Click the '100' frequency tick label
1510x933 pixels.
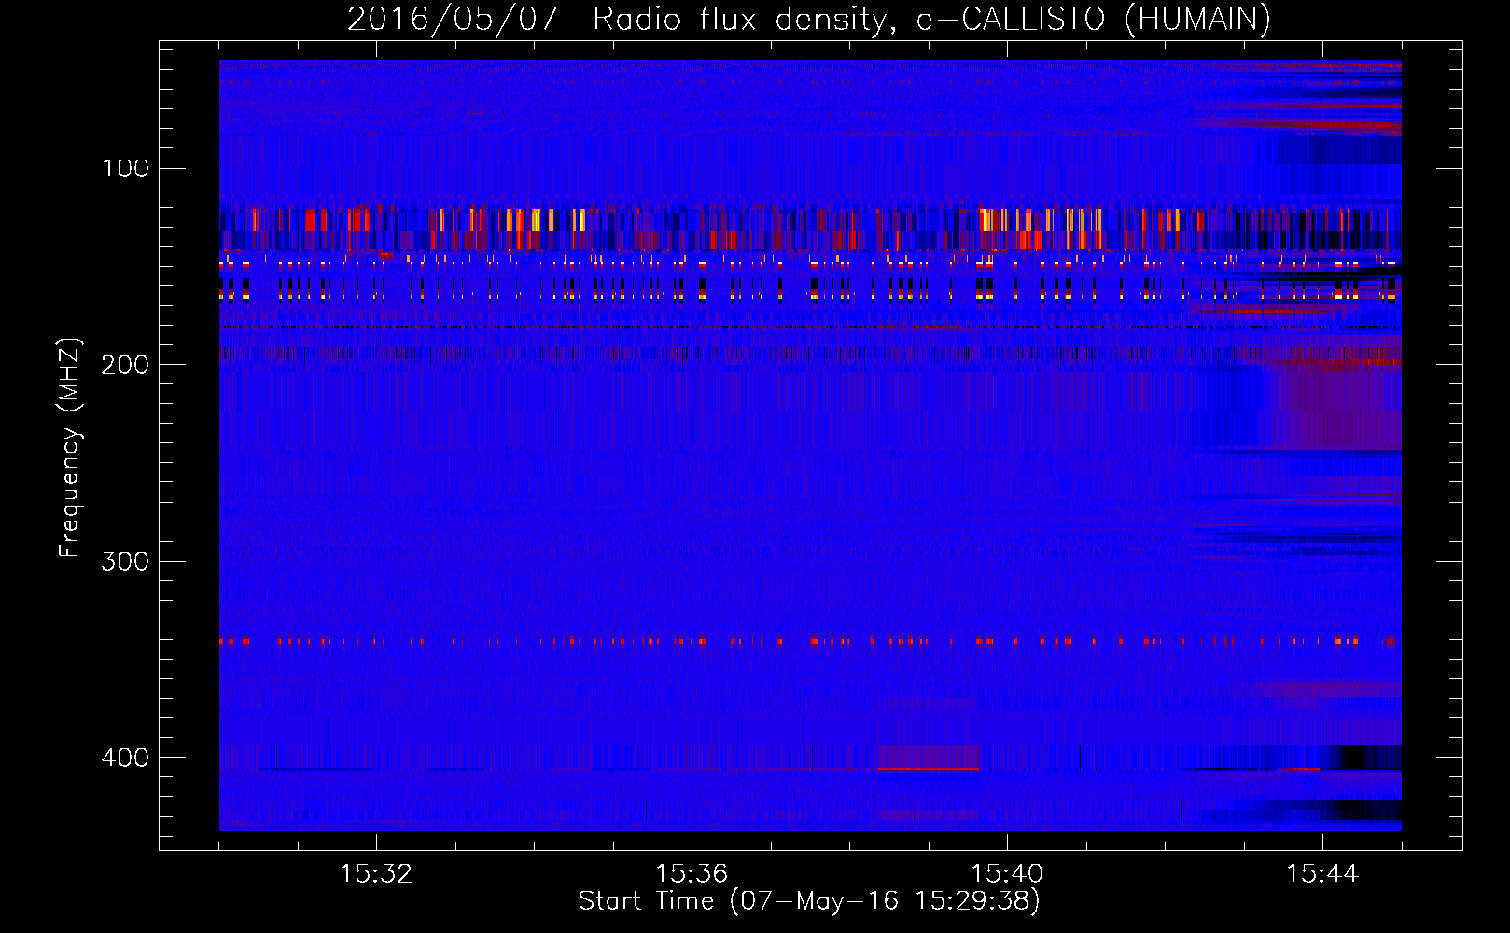click(126, 168)
